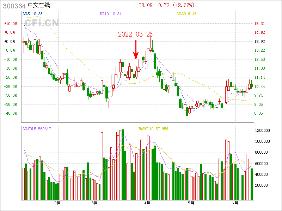This screenshot has width=282, height=211.
Task: Click the red arrow marking 2022-03-25
Action: 136,49
